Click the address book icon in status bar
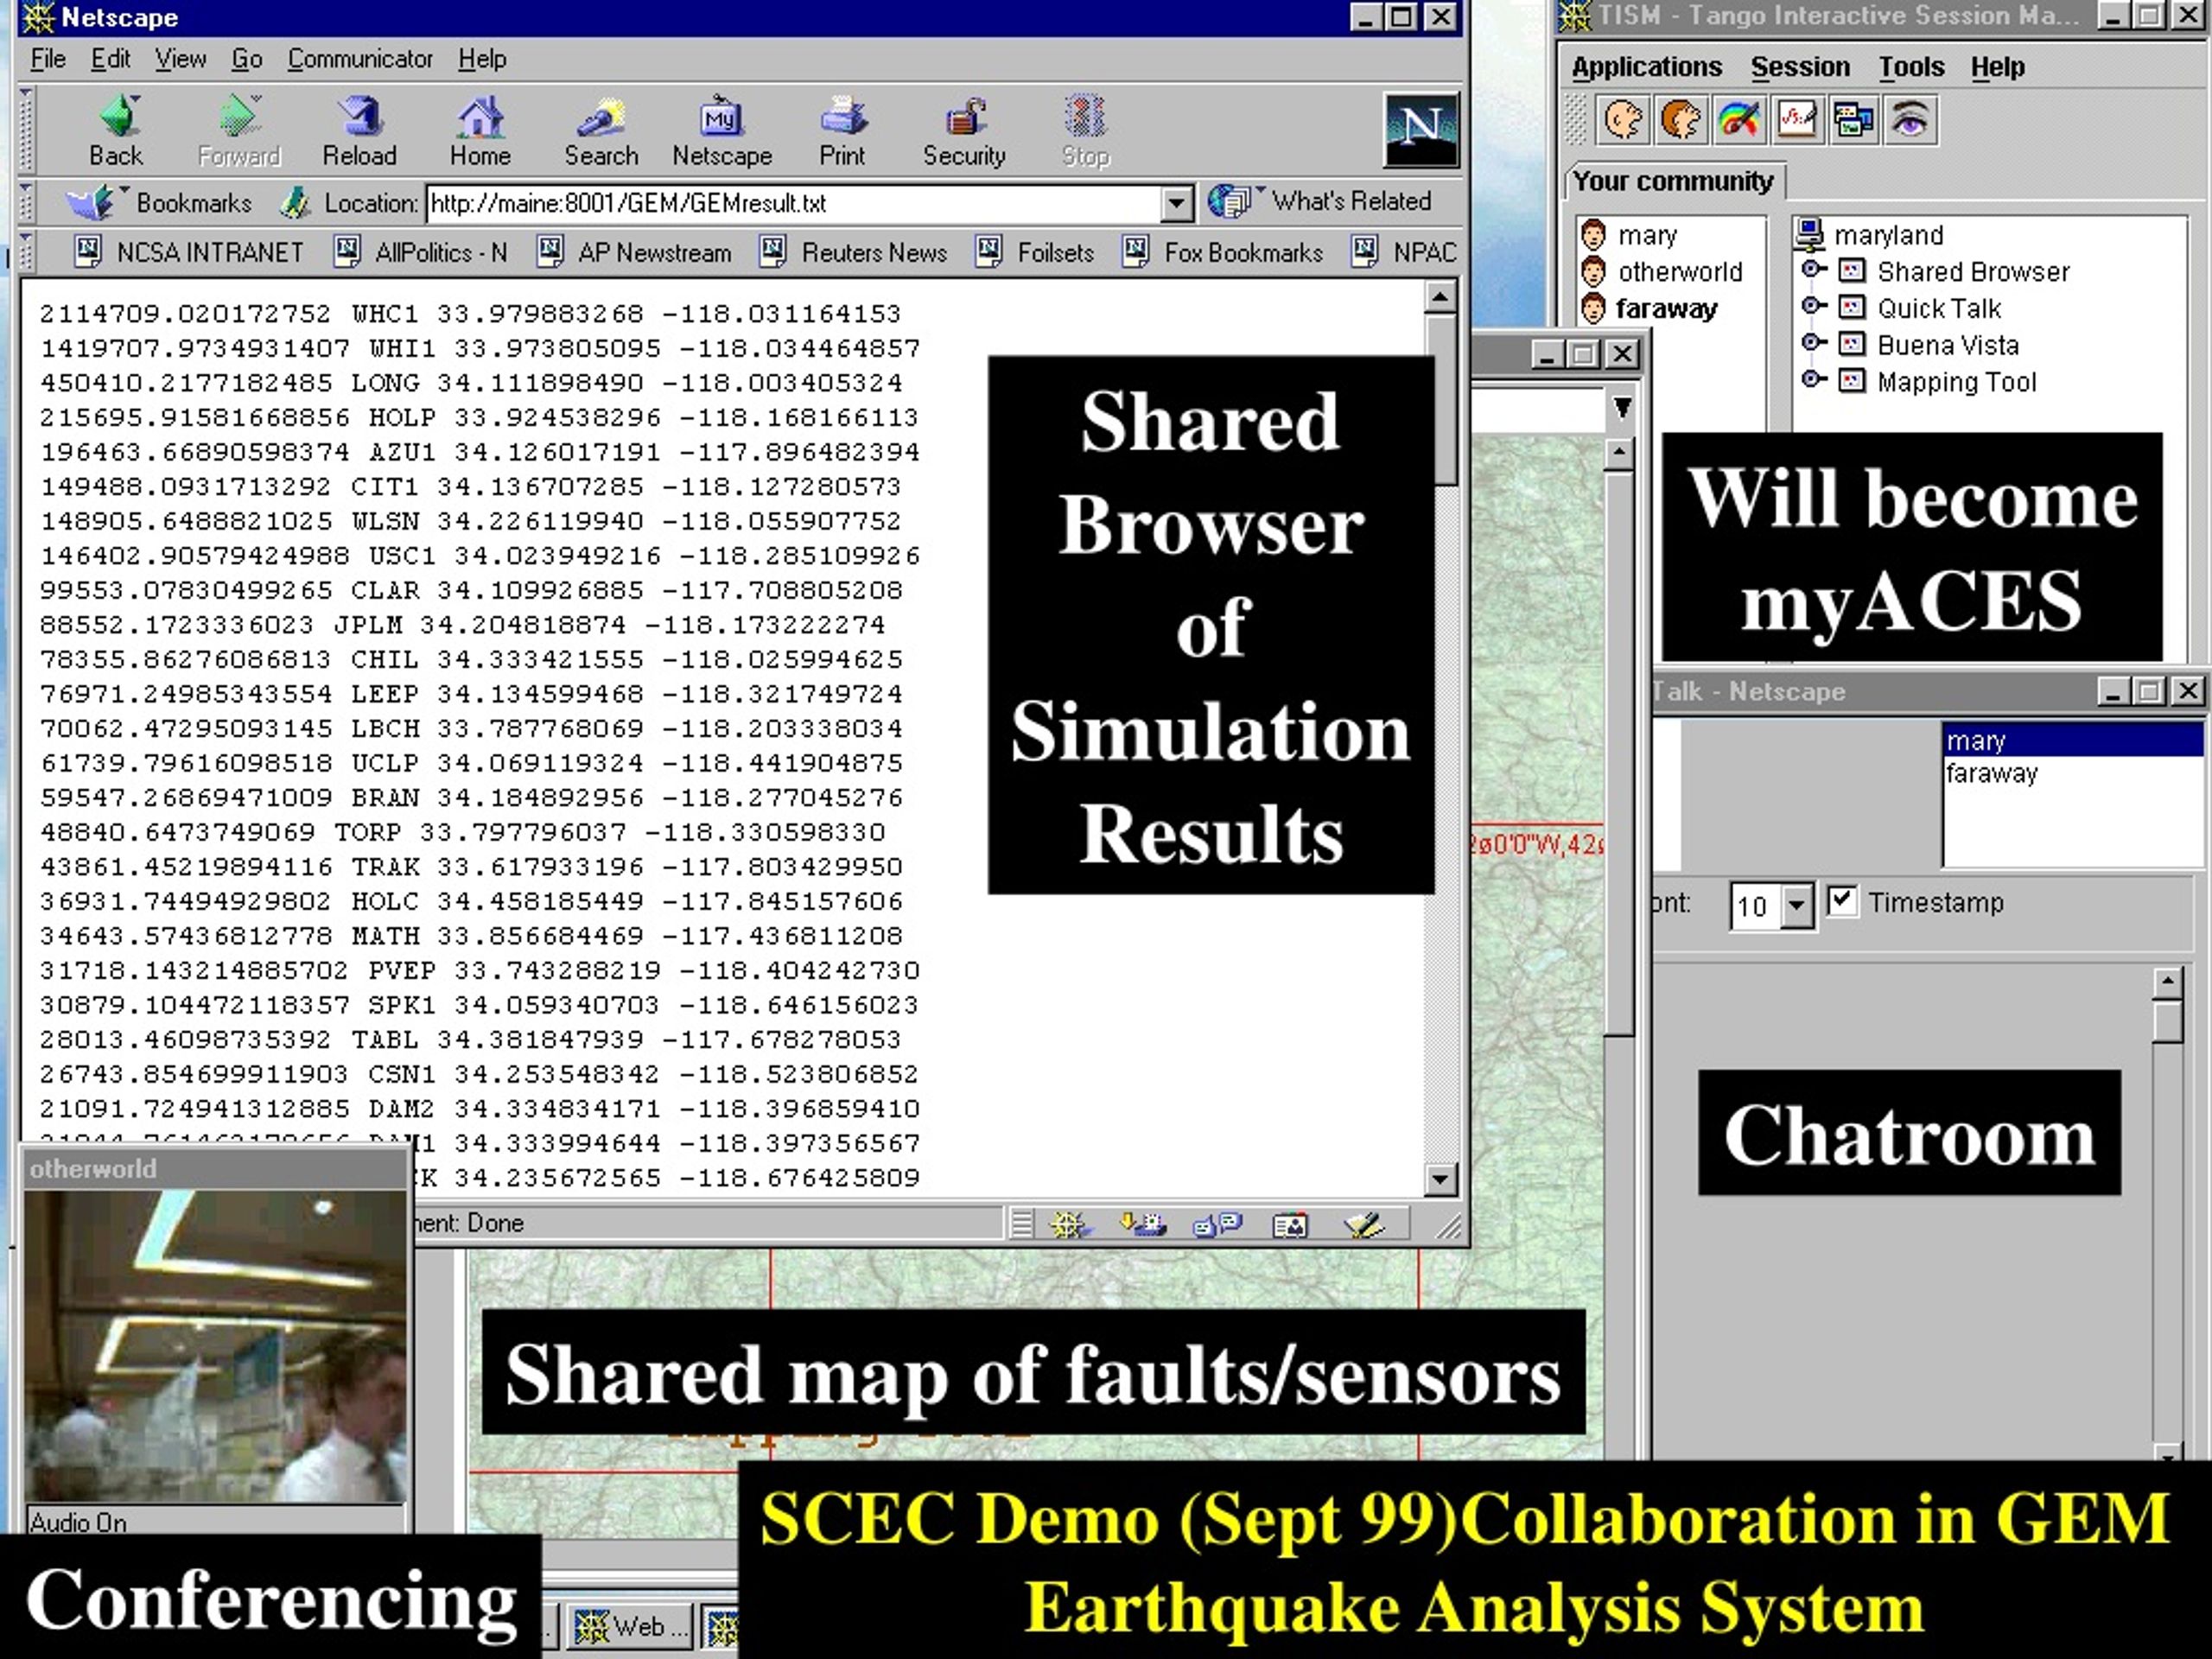This screenshot has width=2212, height=1659. (1290, 1224)
